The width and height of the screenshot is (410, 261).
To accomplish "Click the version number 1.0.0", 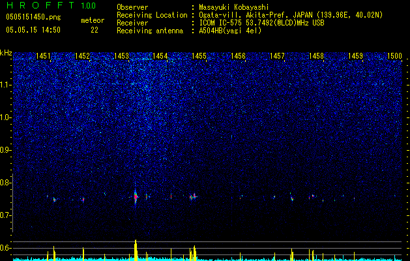I will tap(88, 5).
